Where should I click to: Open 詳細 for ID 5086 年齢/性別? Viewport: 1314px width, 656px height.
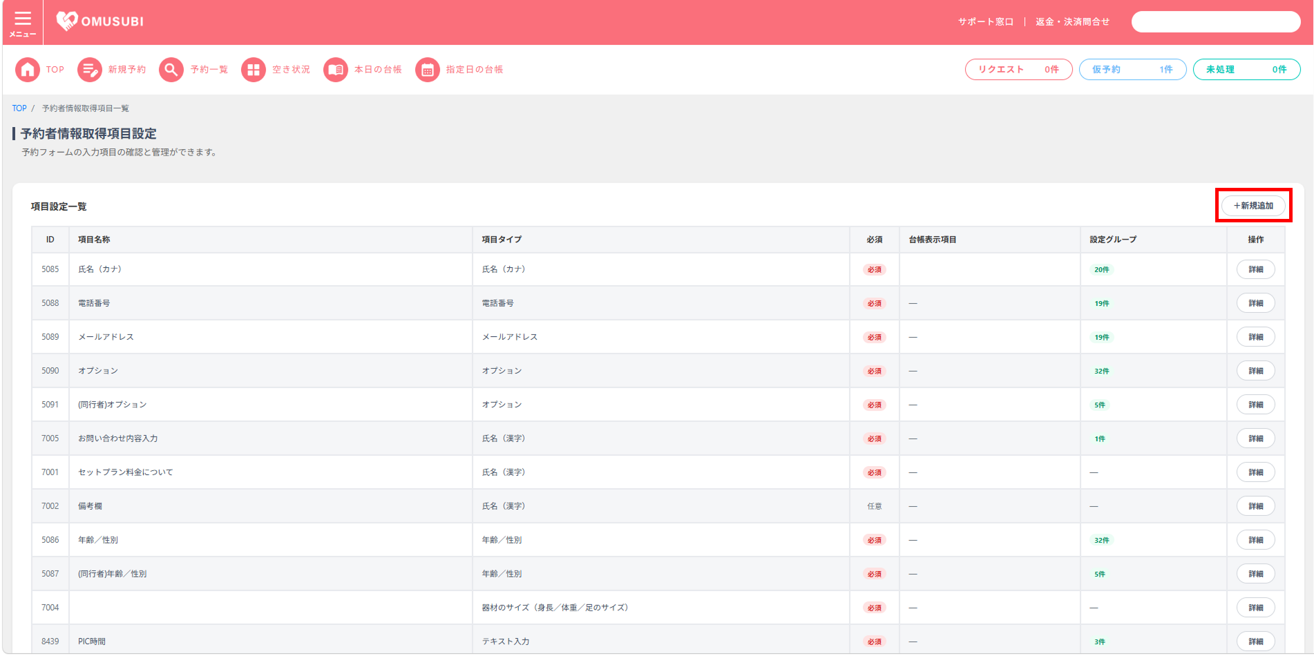pos(1256,541)
